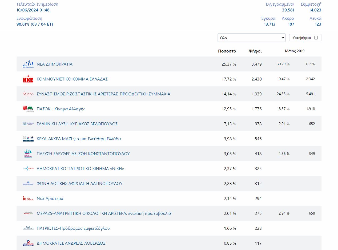Click the ΝΙΚΗ party logo
Screen dimensions: 338x250
(x=28, y=169)
